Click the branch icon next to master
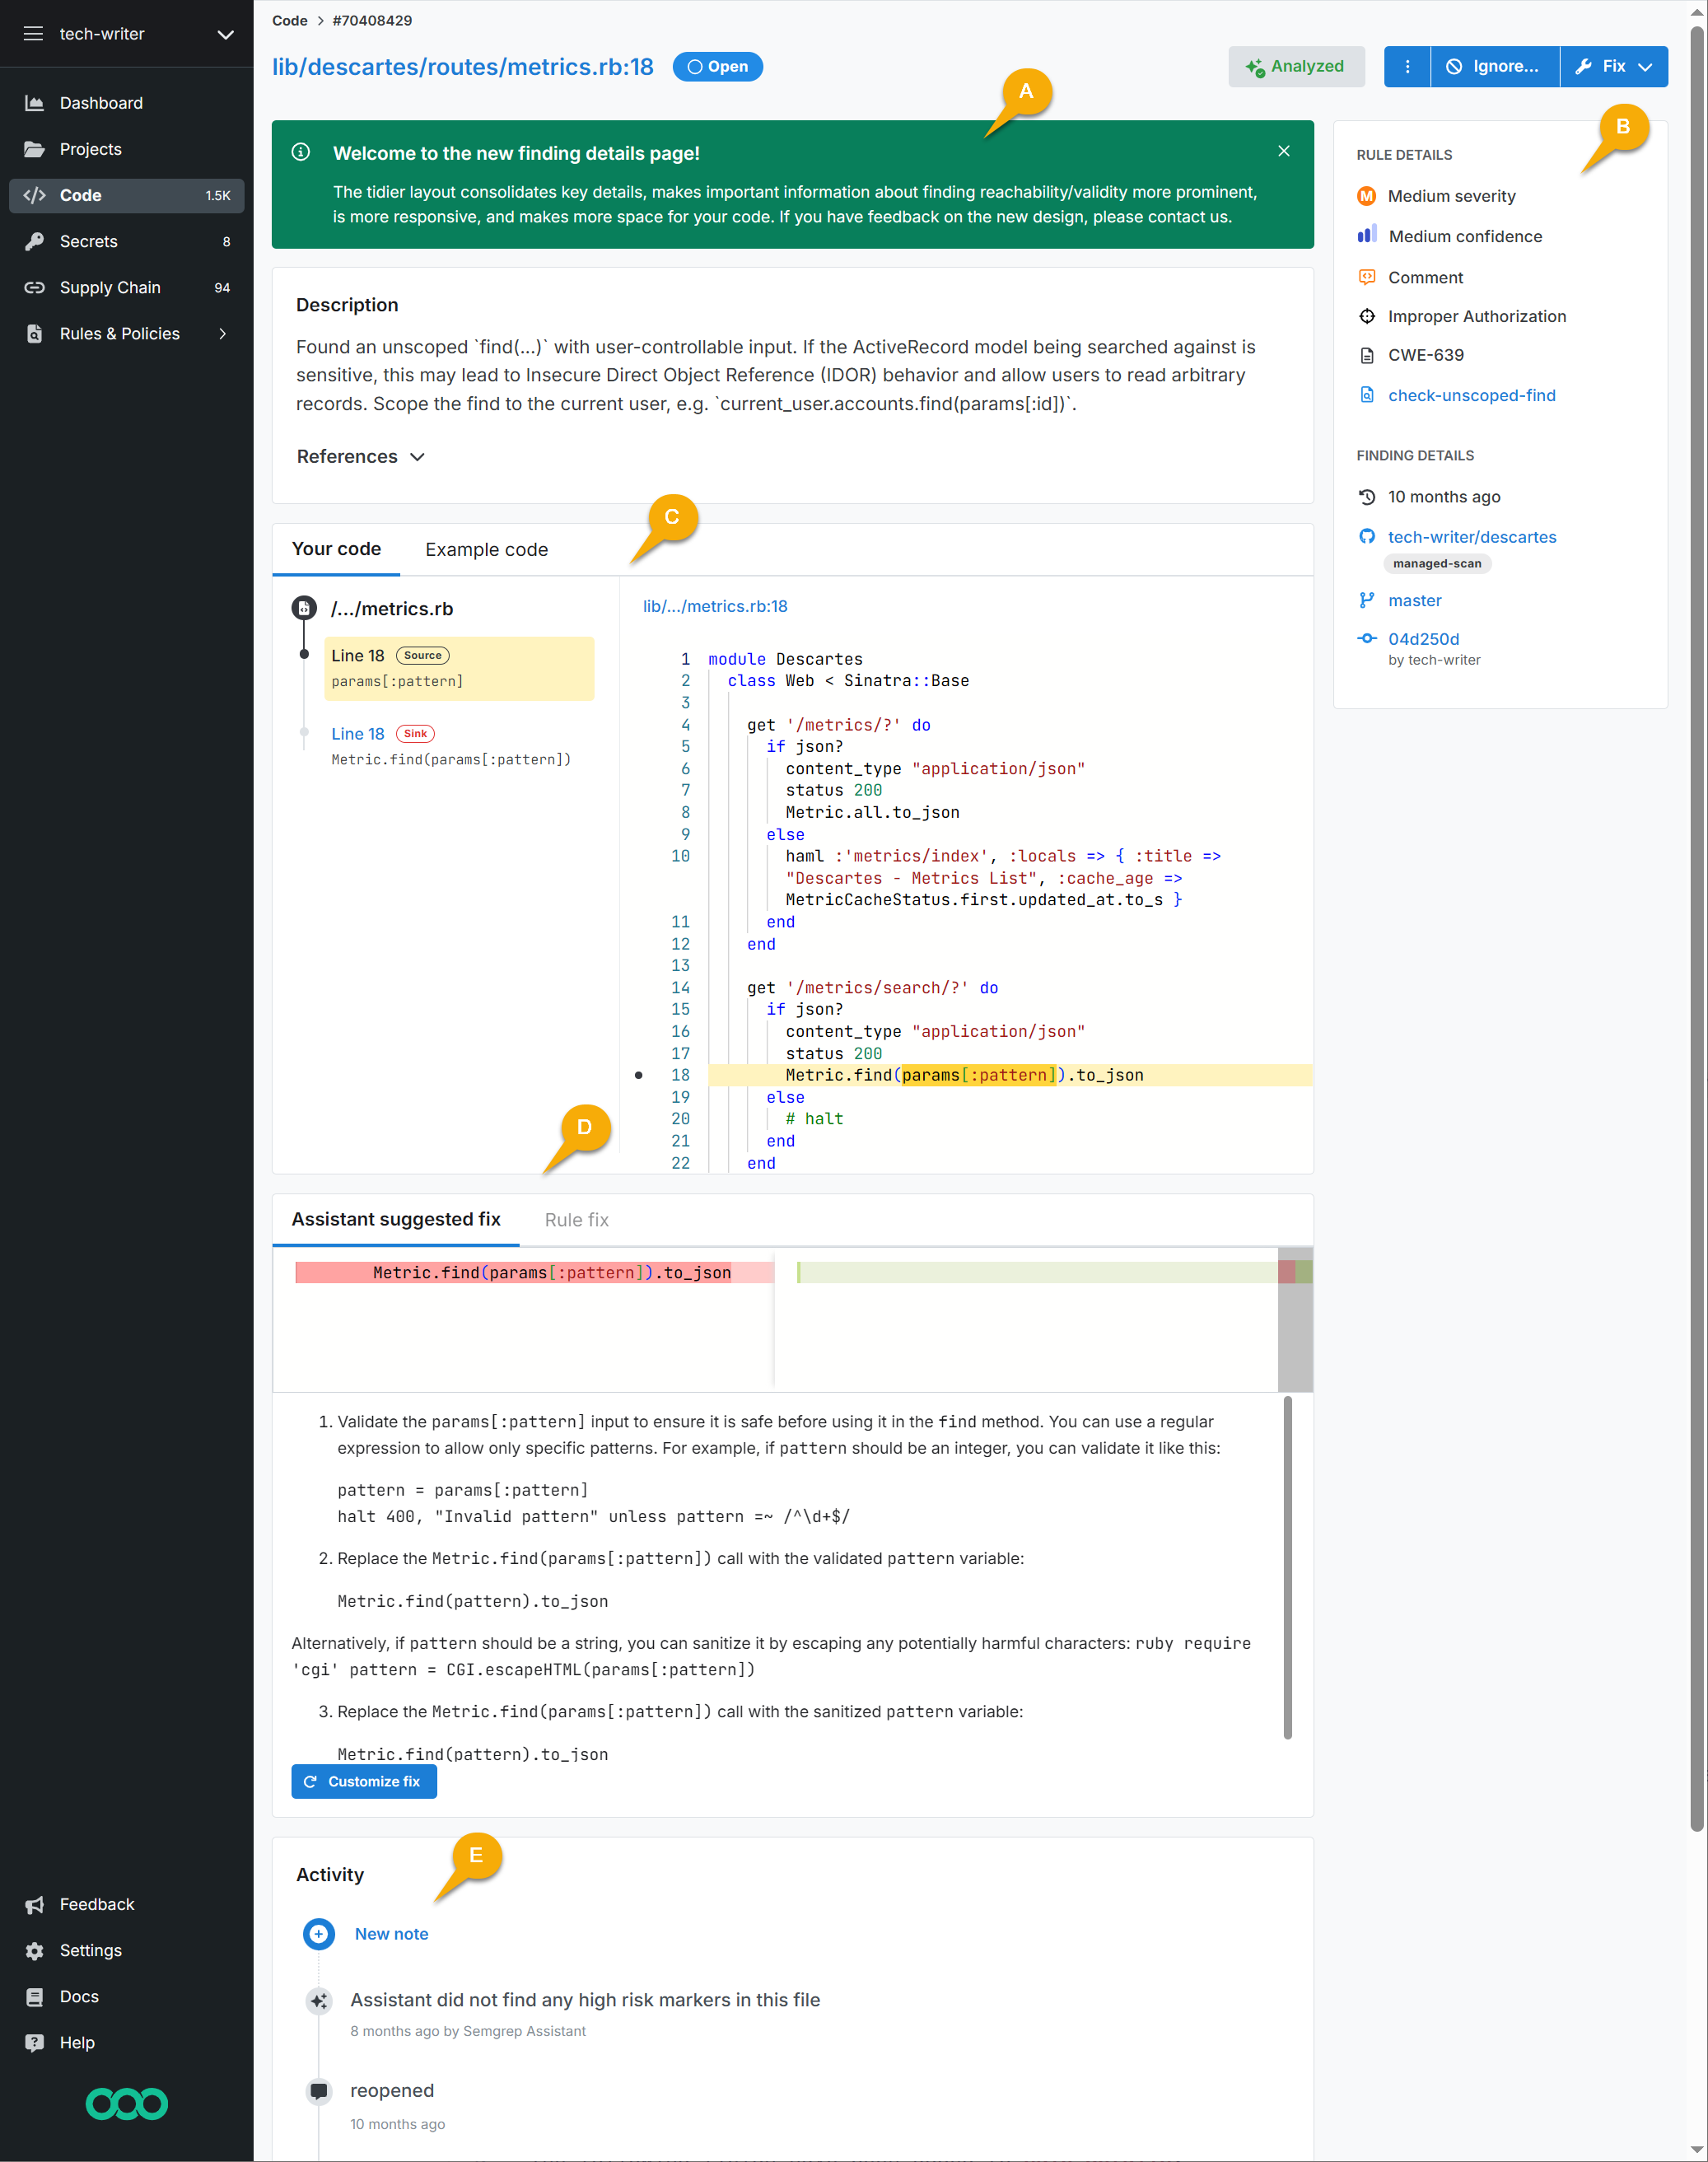The width and height of the screenshot is (1708, 2162). coord(1367,599)
